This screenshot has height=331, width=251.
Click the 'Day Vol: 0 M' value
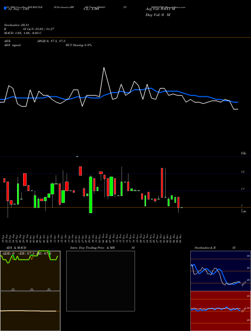[x=158, y=15]
